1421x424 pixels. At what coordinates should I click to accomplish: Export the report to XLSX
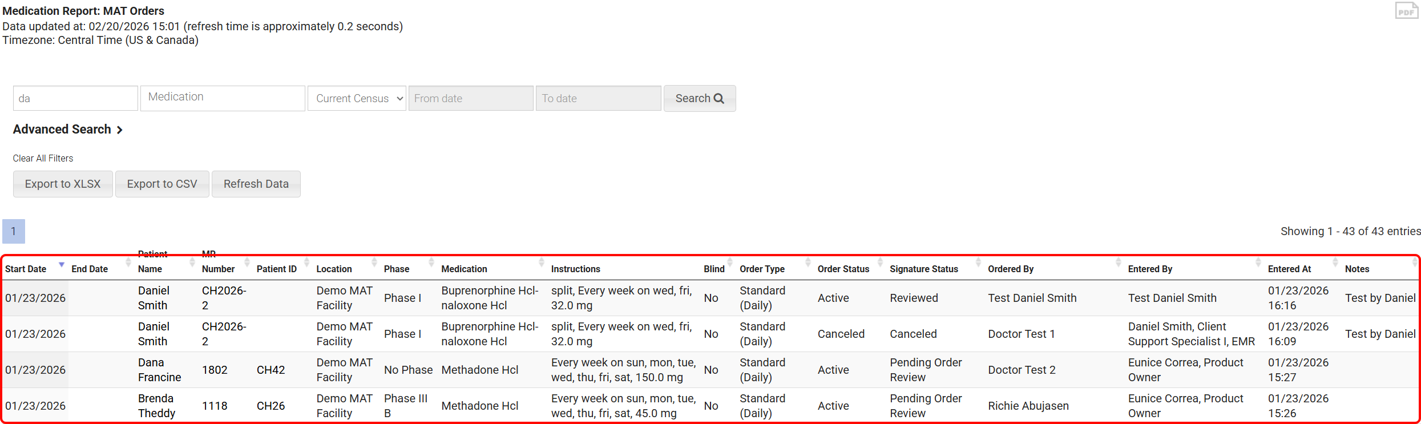pos(63,184)
